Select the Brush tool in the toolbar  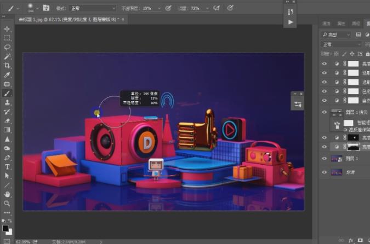pyautogui.click(x=7, y=93)
